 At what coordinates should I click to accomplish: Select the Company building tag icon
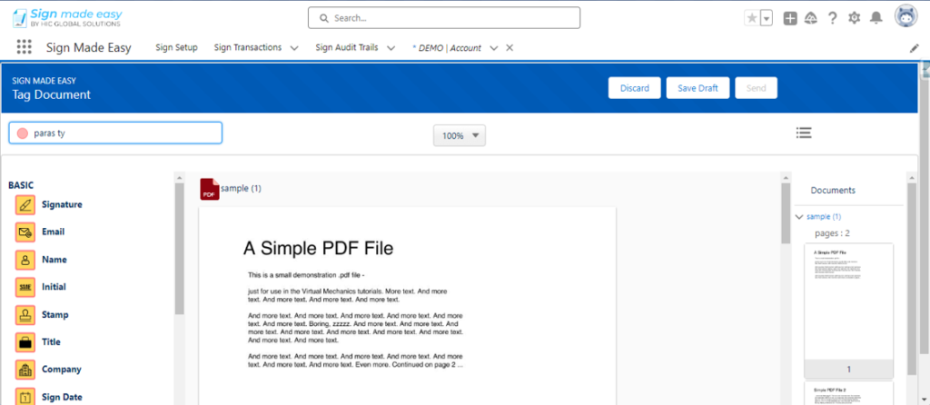[x=25, y=370]
